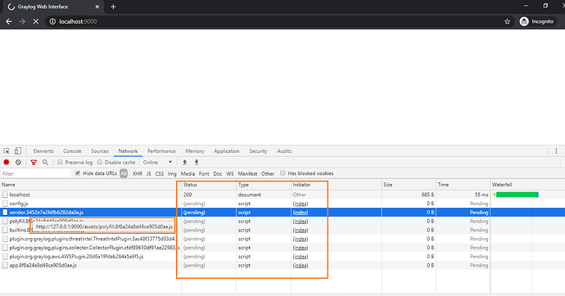This screenshot has height=296, width=565.
Task: Switch to the Console tab
Action: click(72, 151)
